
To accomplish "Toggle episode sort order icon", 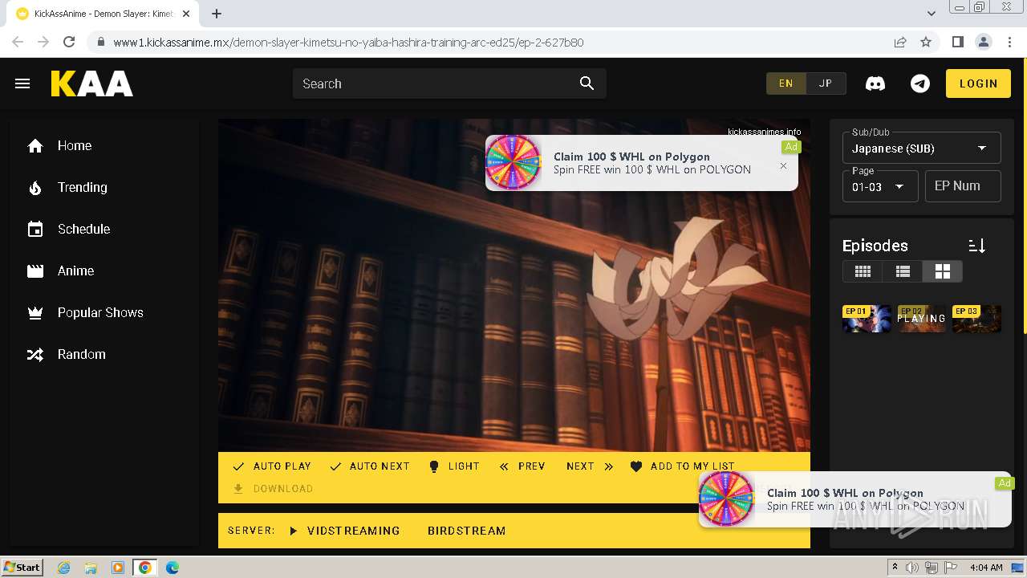I will (x=976, y=246).
